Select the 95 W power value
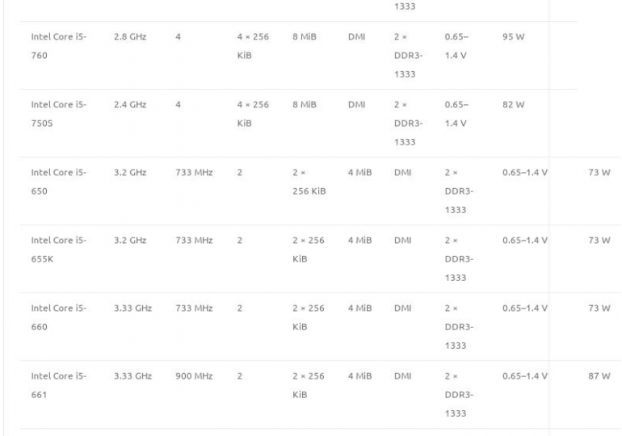The width and height of the screenshot is (622, 436). pyautogui.click(x=513, y=37)
